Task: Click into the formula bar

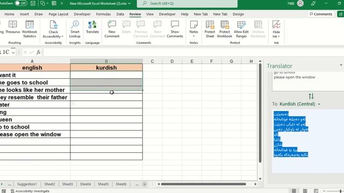Action: tap(193, 52)
